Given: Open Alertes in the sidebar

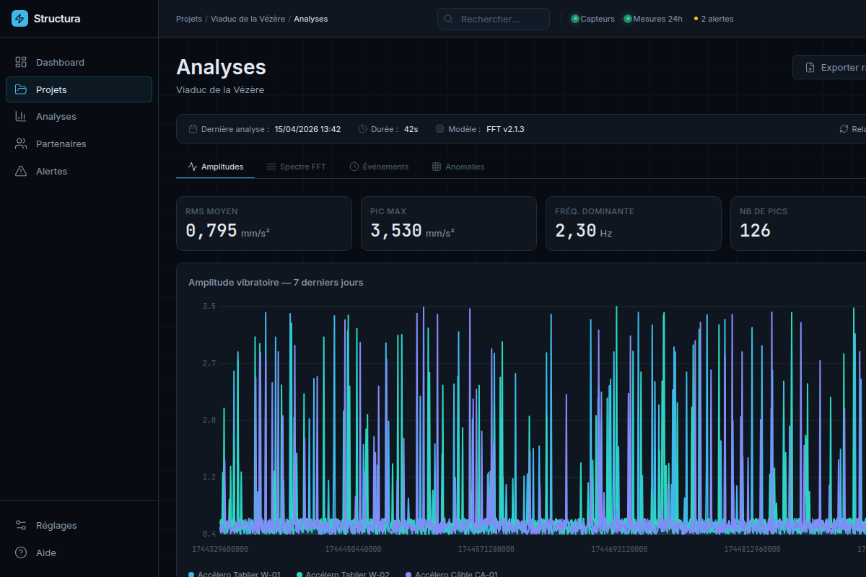Looking at the screenshot, I should [79, 172].
